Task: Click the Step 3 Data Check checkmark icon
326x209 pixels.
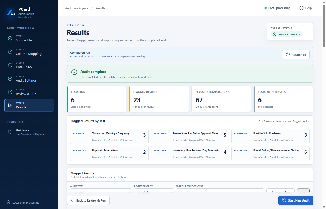Action: click(10, 65)
